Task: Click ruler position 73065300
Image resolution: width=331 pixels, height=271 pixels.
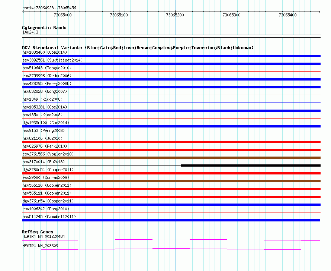Action: pos(232,15)
